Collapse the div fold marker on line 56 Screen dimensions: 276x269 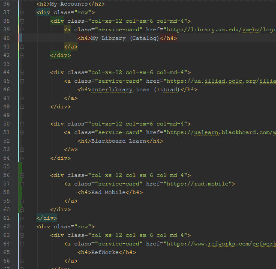click(x=22, y=175)
